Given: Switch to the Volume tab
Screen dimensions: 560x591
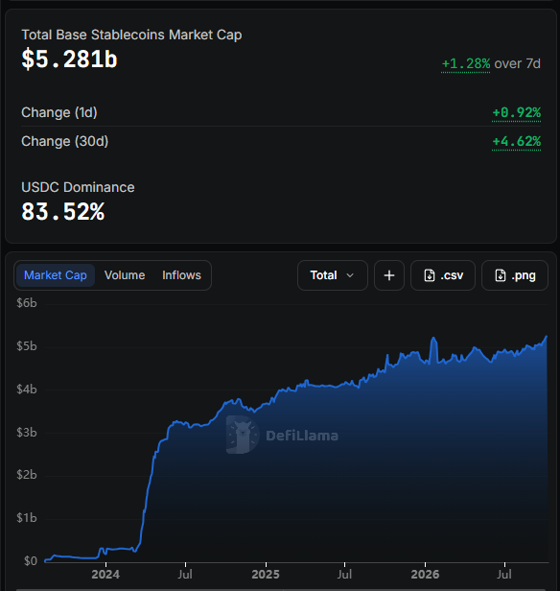Looking at the screenshot, I should coord(125,275).
